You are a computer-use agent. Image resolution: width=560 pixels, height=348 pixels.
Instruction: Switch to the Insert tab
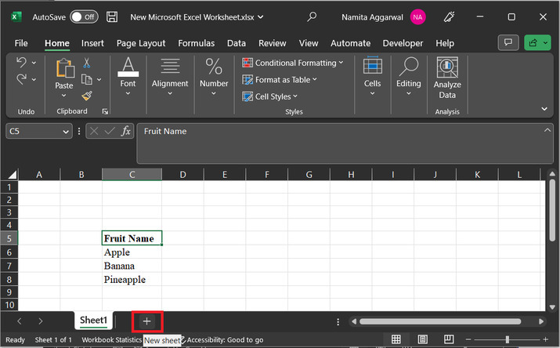pyautogui.click(x=92, y=43)
